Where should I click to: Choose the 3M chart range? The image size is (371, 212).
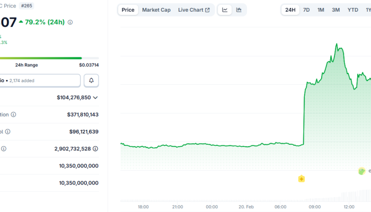[x=336, y=10]
